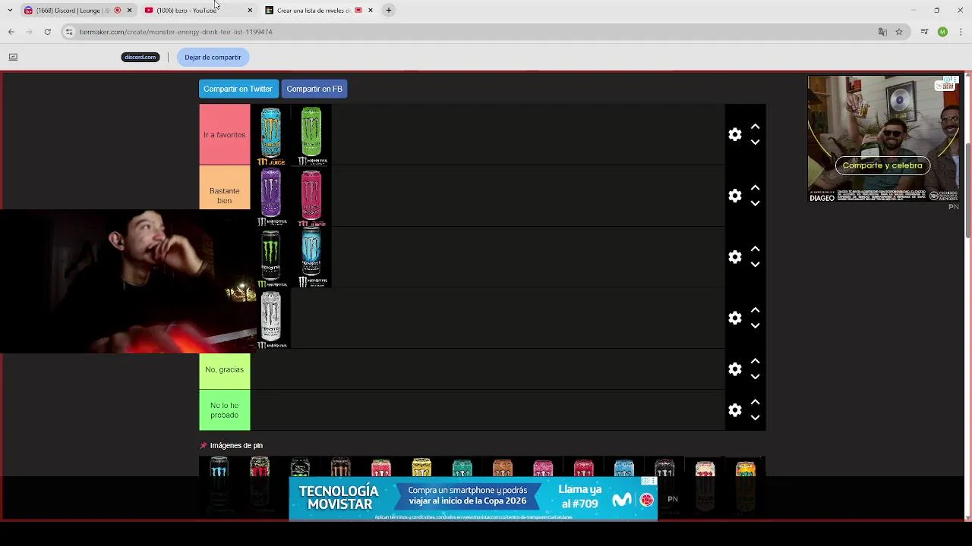Select pink Monster can in 'Bastante bien' tier
Viewport: 972px width, 546px height.
pyautogui.click(x=311, y=196)
